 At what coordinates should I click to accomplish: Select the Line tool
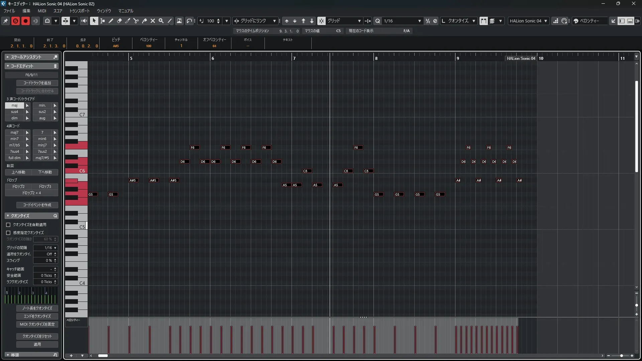point(170,21)
